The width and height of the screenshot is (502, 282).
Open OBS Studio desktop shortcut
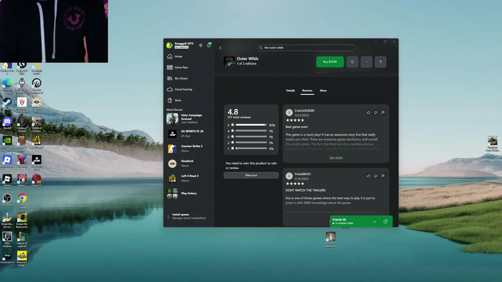(7, 200)
